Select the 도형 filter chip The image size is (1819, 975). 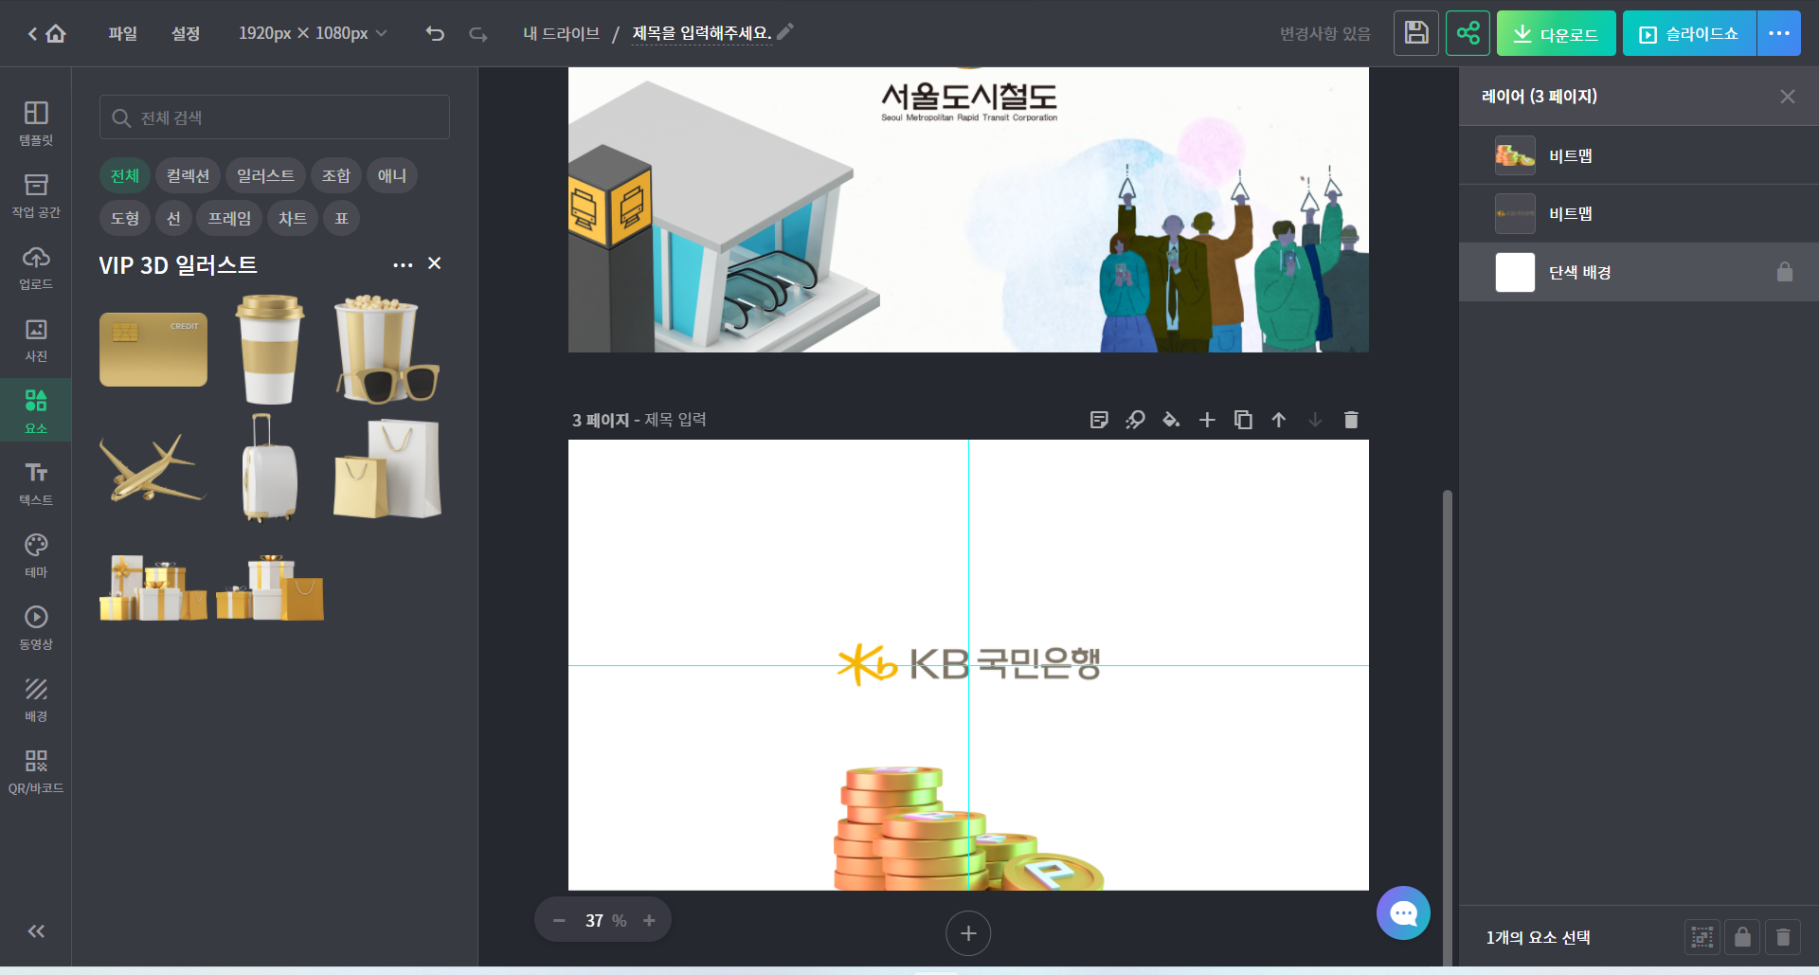pos(125,218)
